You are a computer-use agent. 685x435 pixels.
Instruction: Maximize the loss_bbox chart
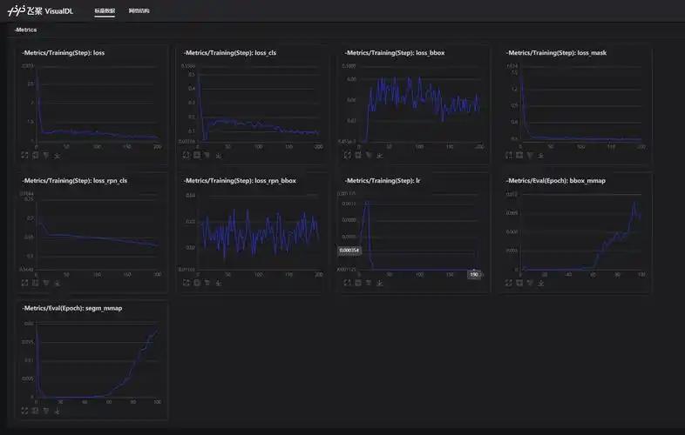[x=348, y=155]
